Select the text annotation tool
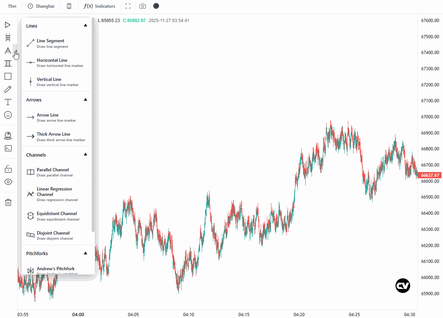This screenshot has height=318, width=443. click(8, 102)
